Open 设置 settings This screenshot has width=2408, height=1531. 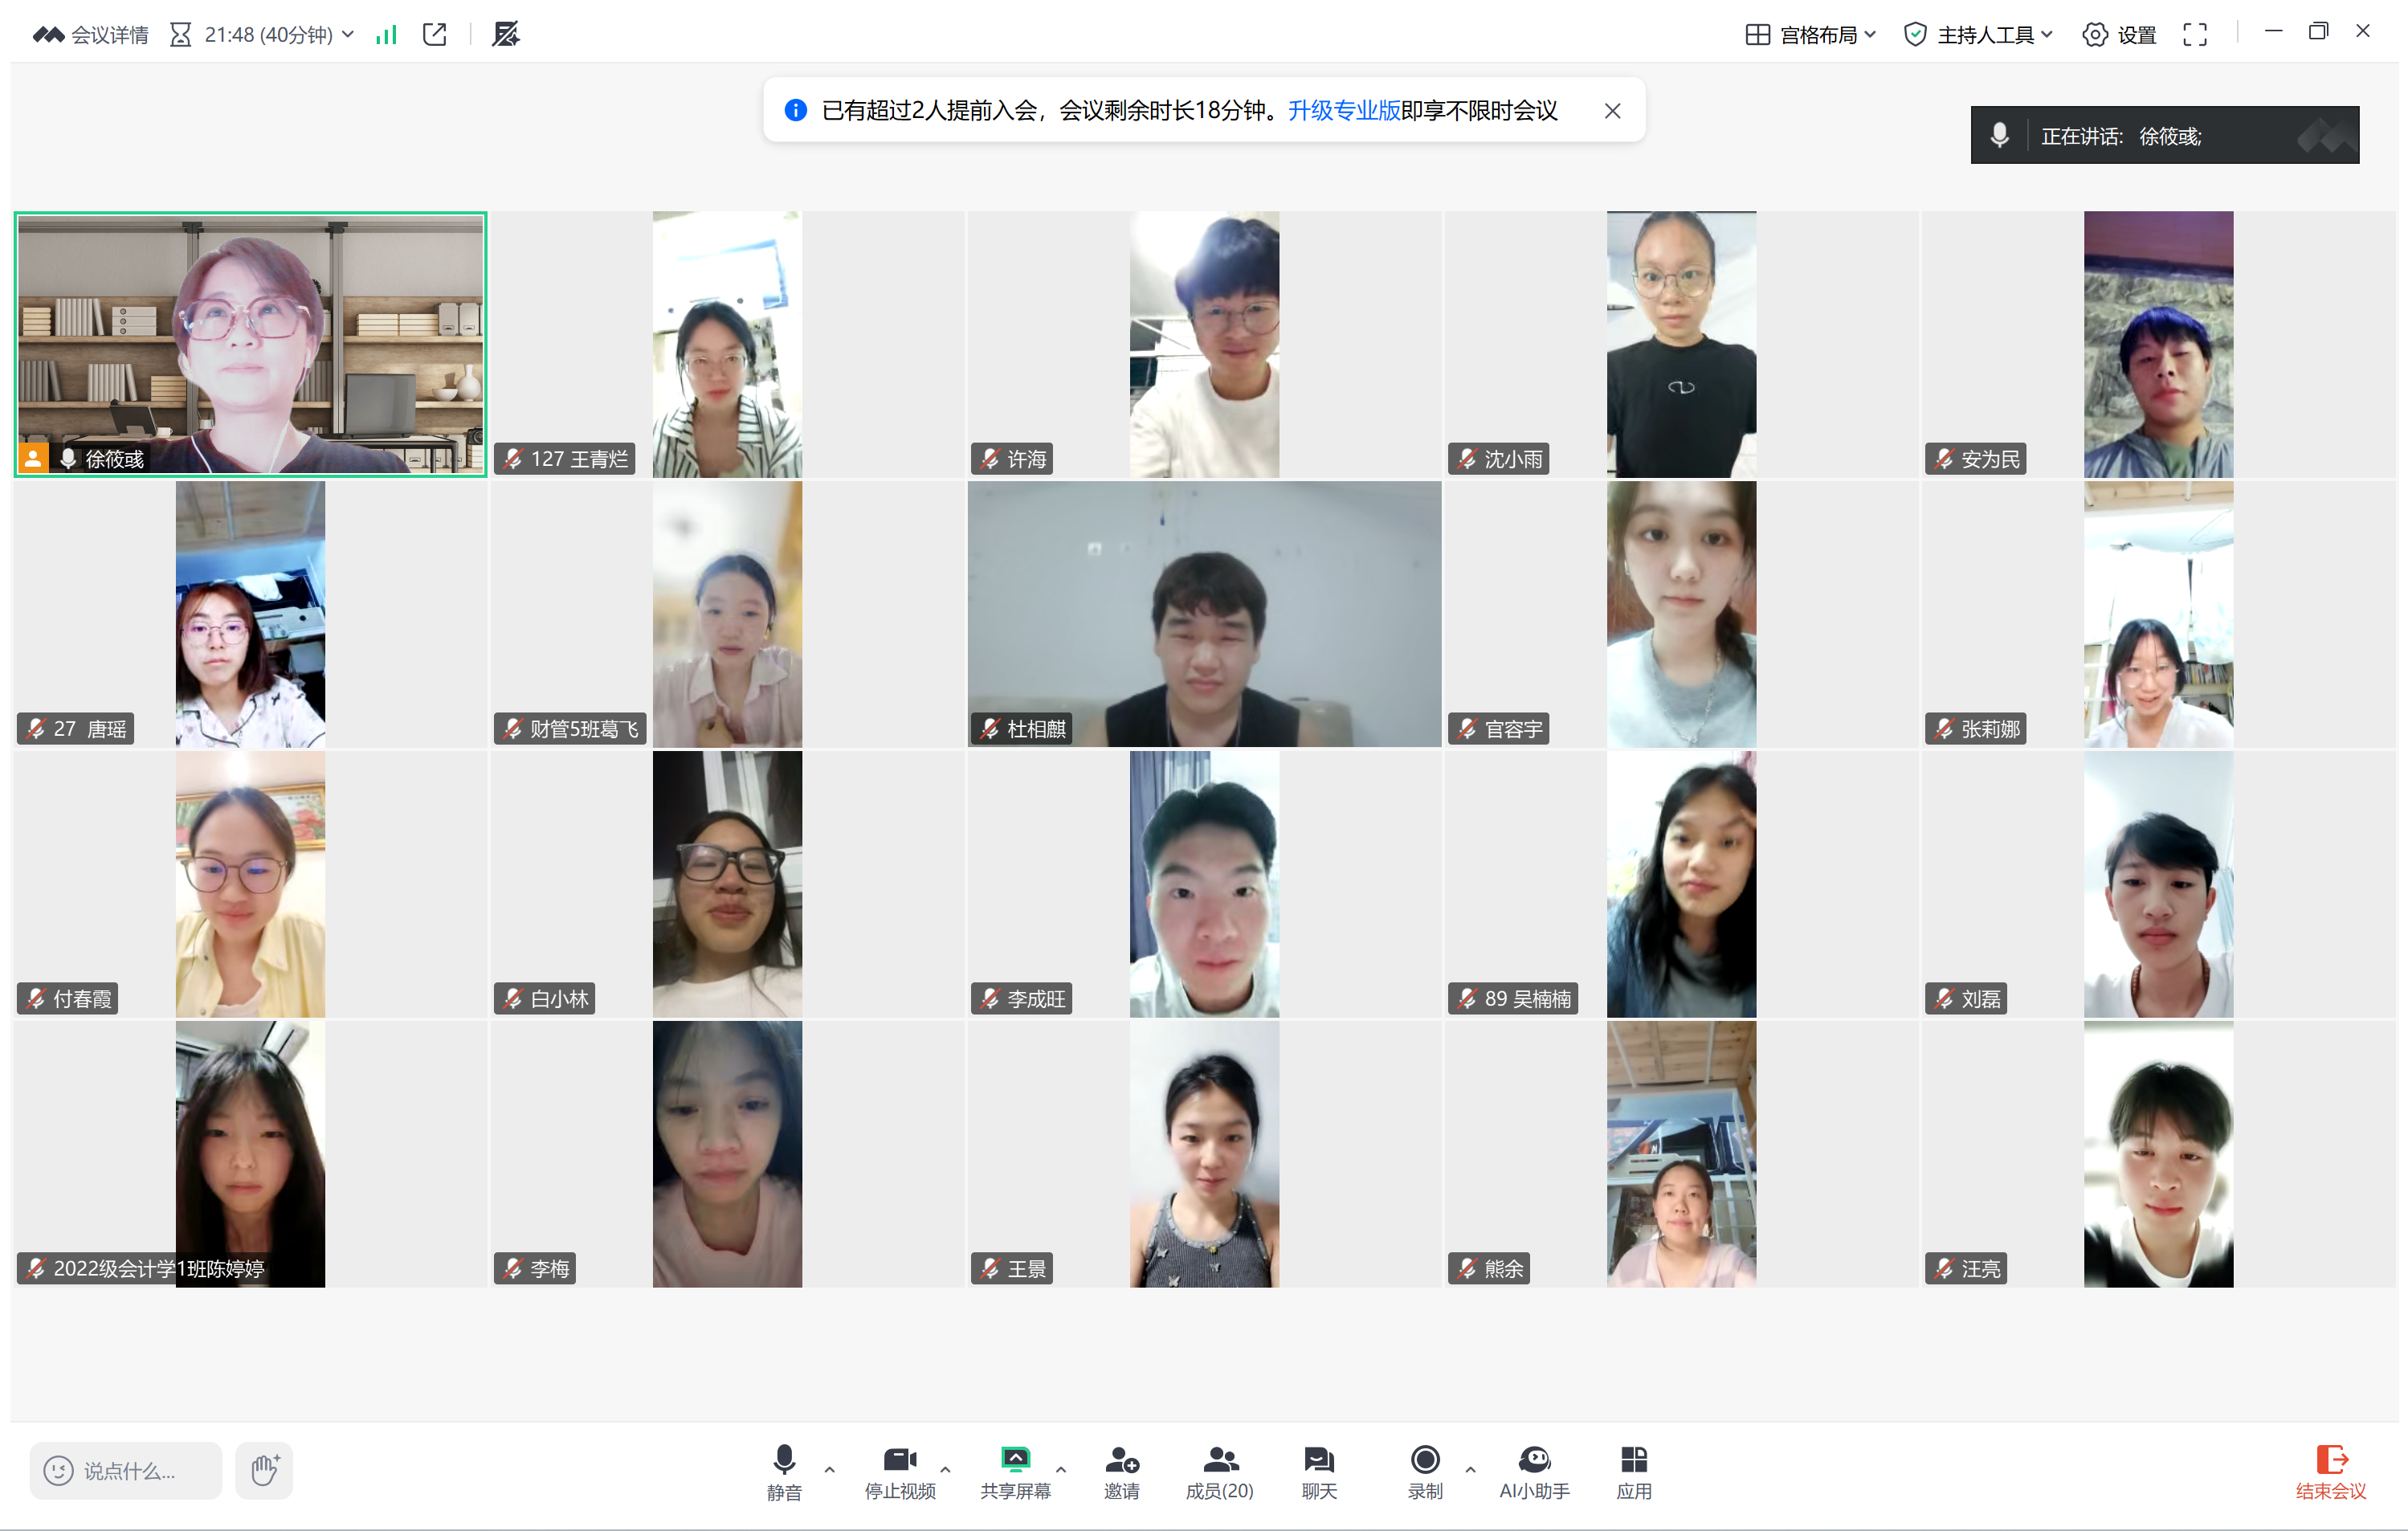pos(2119,35)
